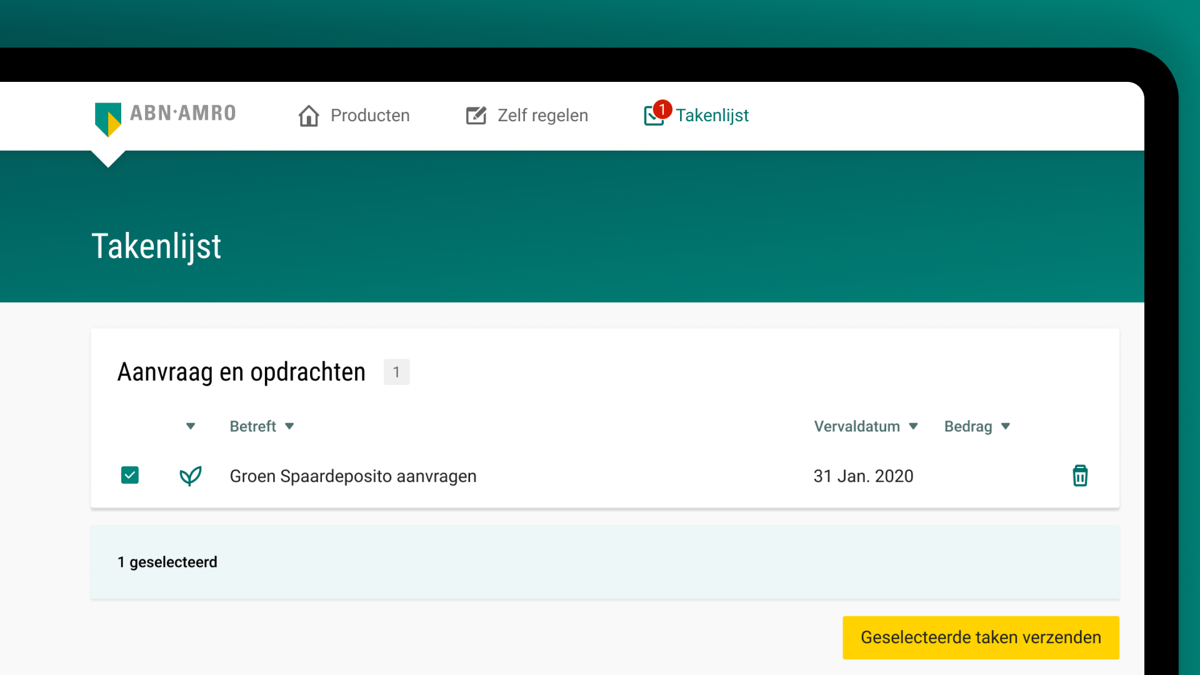Sort by the Bedrag column arrow
Screen dimensions: 1200x675
click(1006, 426)
